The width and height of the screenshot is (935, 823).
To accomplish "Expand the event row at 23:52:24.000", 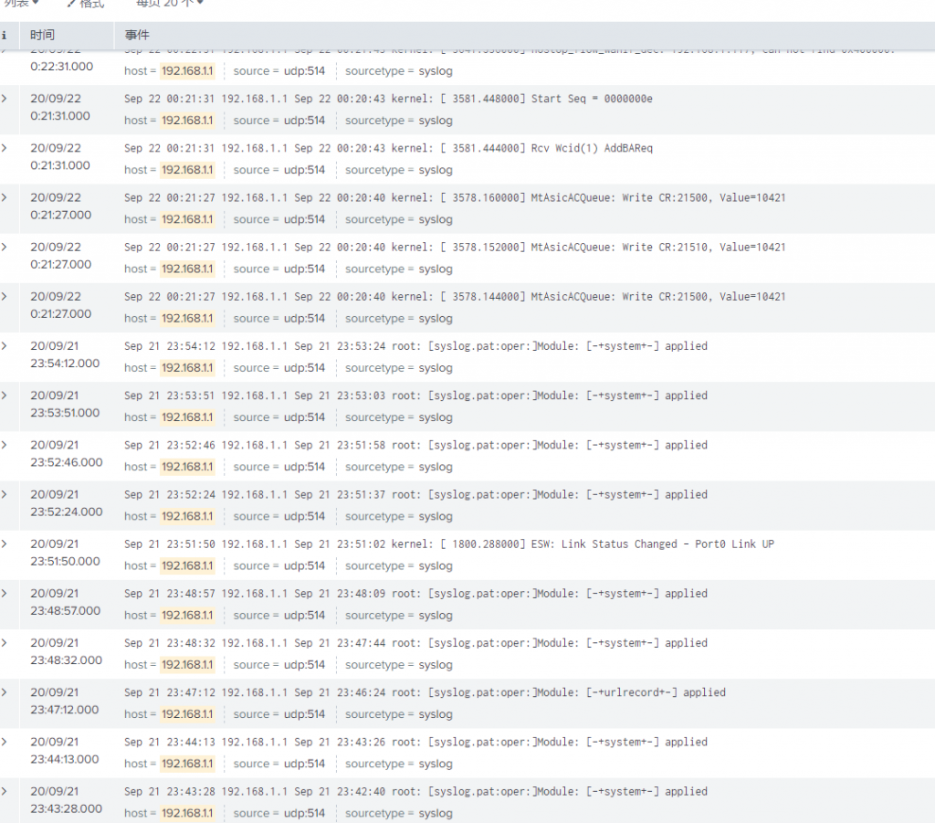I will pyautogui.click(x=5, y=494).
